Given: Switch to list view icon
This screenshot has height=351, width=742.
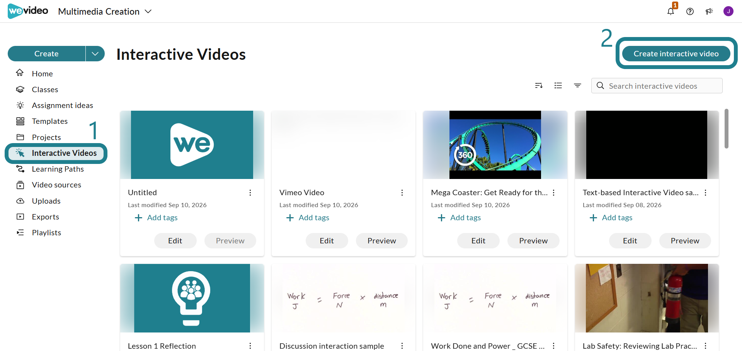Looking at the screenshot, I should coord(558,86).
